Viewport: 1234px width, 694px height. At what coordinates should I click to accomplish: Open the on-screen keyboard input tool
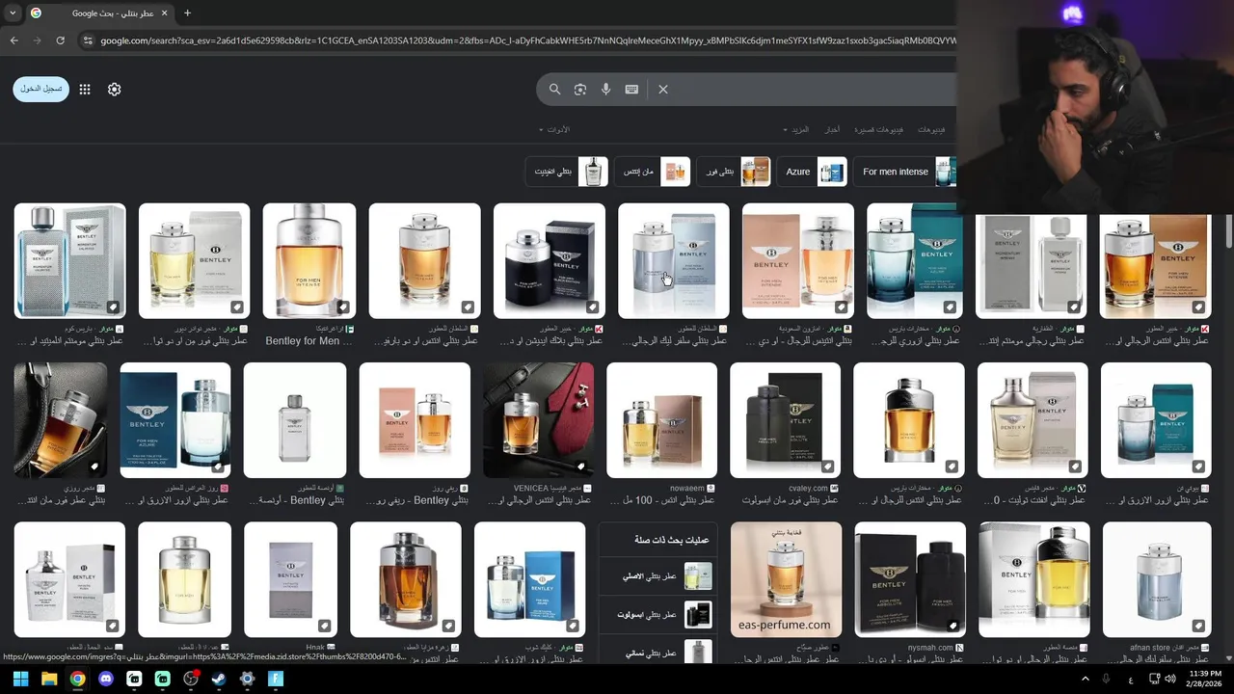[631, 89]
